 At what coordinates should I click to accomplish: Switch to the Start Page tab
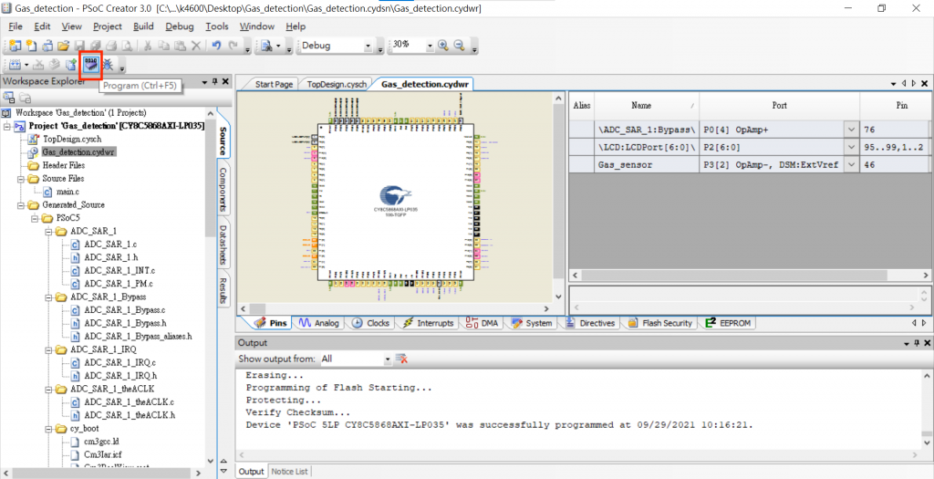(274, 85)
